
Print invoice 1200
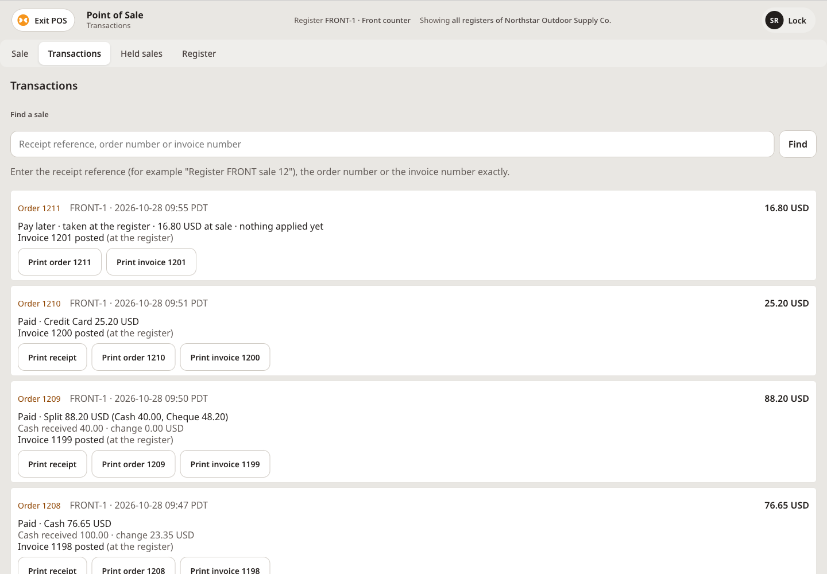tap(225, 357)
